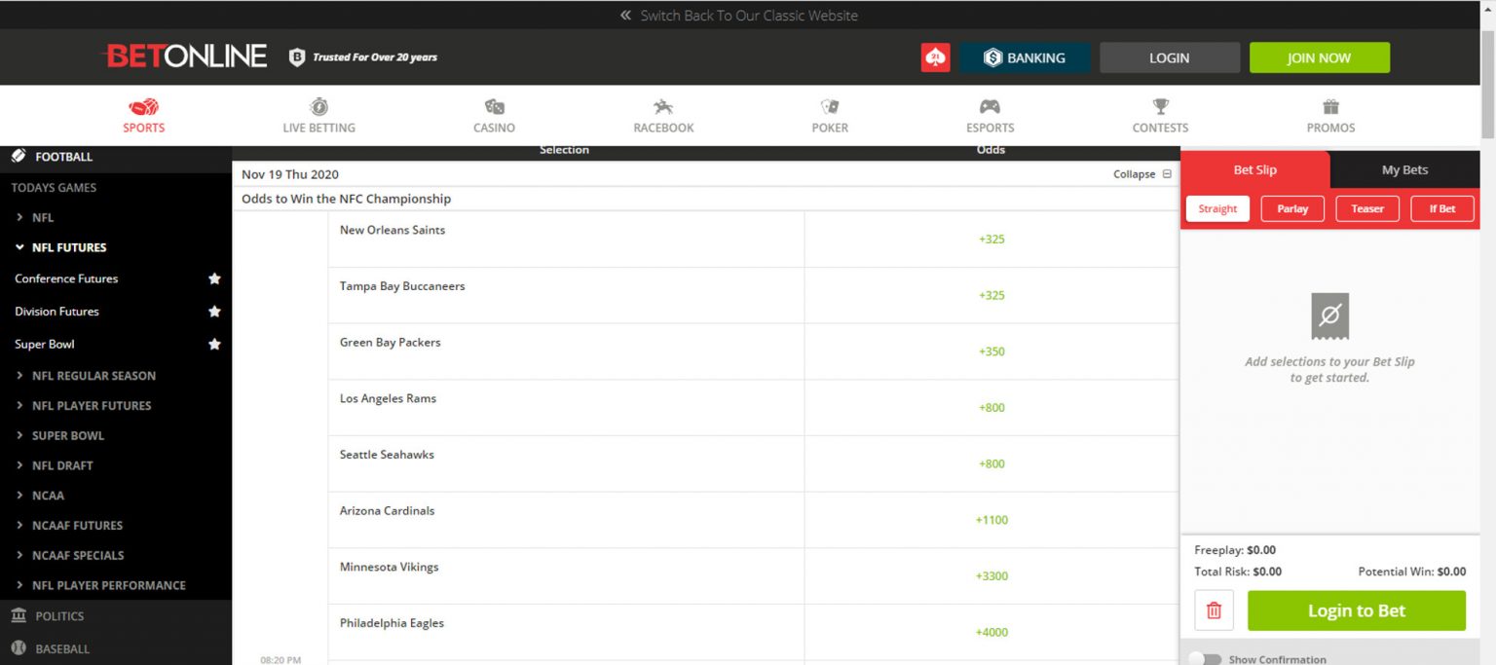The width and height of the screenshot is (1496, 665).
Task: Select the Parlay bet type
Action: (x=1292, y=208)
